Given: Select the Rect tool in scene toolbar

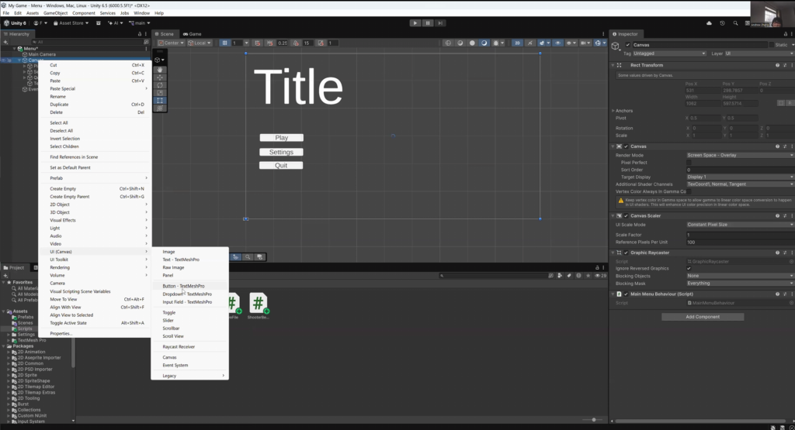Looking at the screenshot, I should click(160, 101).
